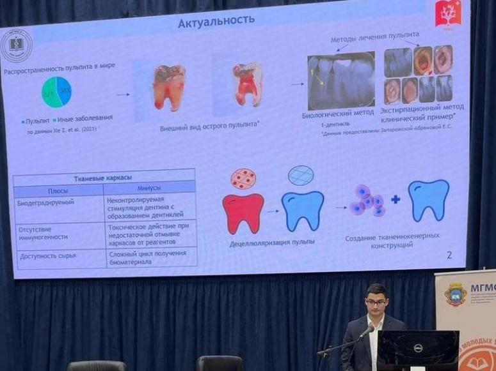Click the round university emblem at top left
The height and width of the screenshot is (371, 496).
(x=16, y=45)
